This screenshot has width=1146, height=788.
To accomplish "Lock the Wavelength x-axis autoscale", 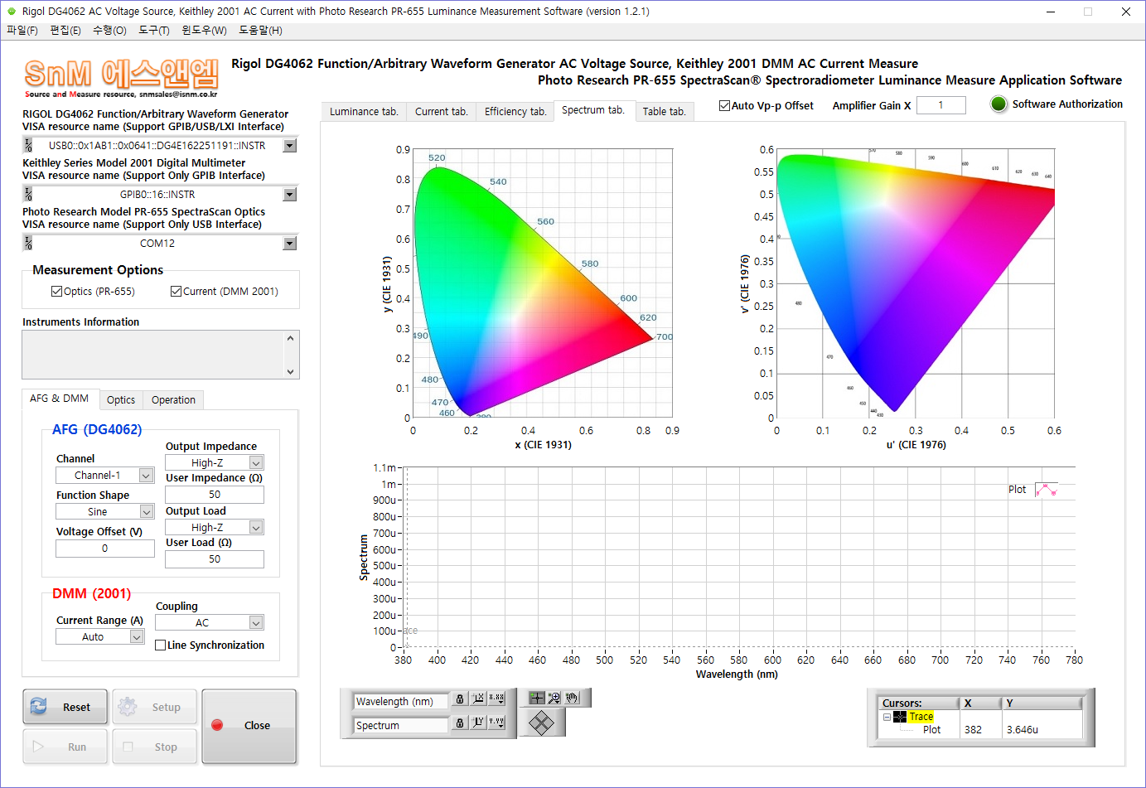I will click(x=460, y=699).
